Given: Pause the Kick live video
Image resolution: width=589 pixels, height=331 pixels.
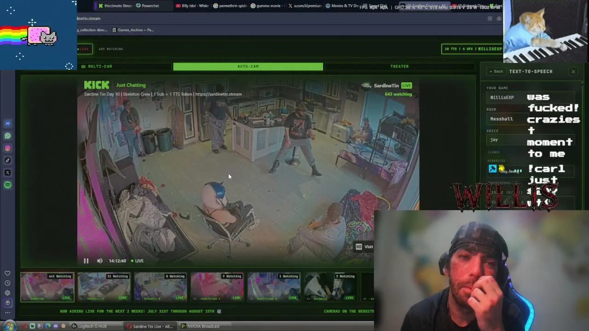Looking at the screenshot, I should [86, 261].
